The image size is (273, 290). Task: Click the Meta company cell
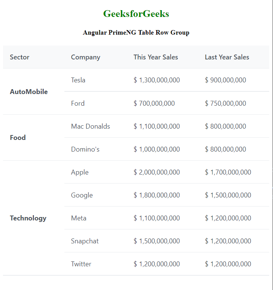pos(79,218)
